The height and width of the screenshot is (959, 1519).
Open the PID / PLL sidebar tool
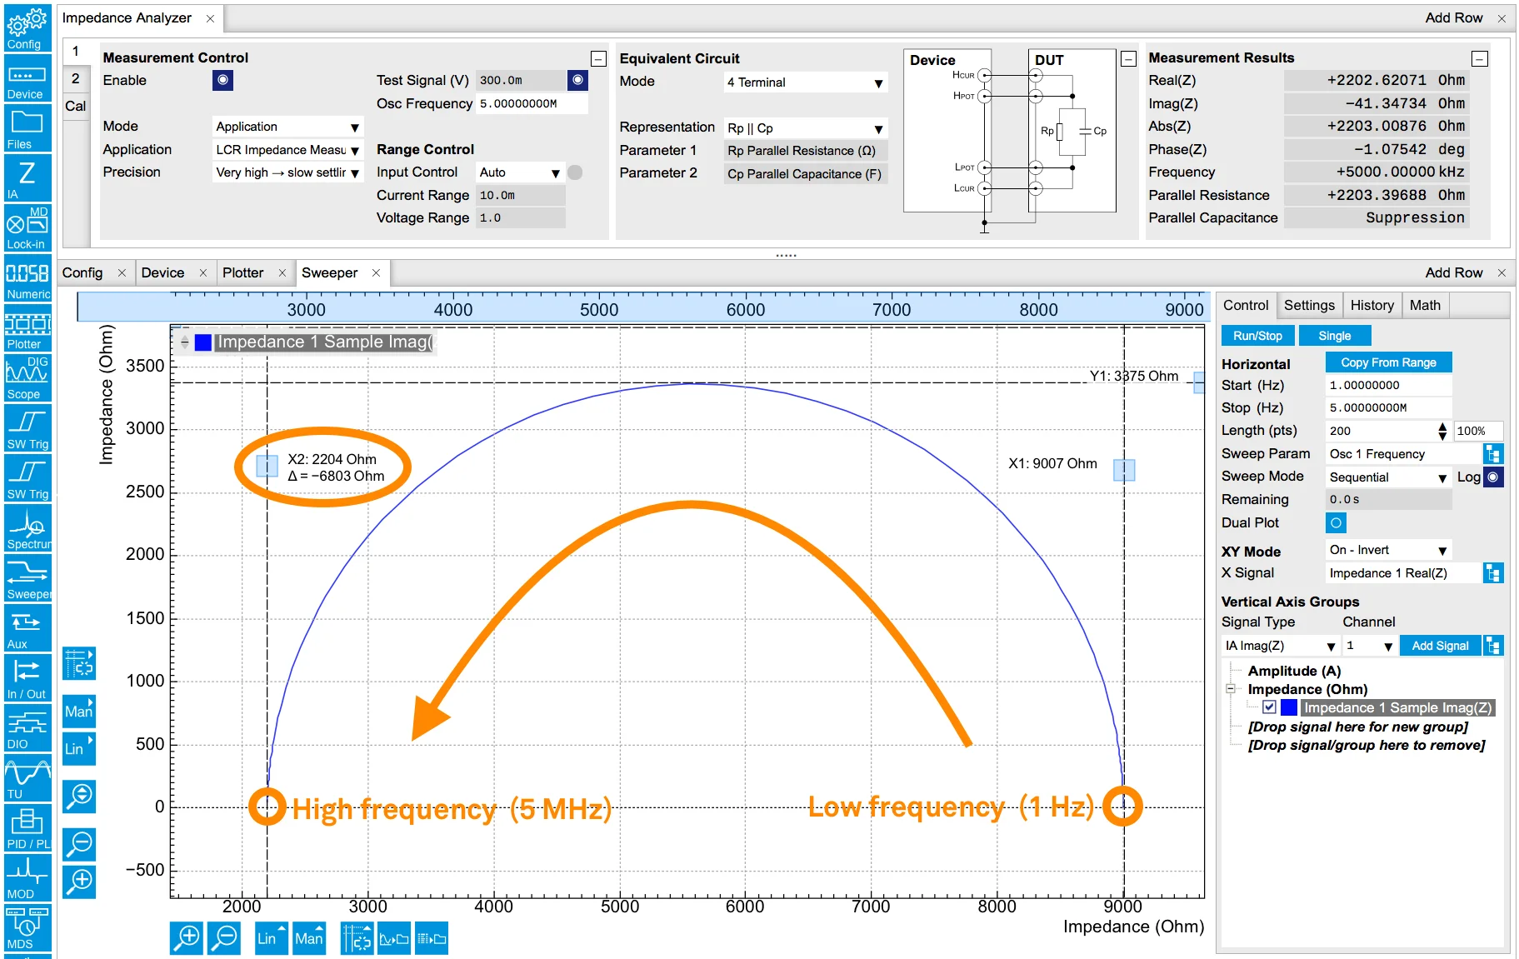pos(27,828)
